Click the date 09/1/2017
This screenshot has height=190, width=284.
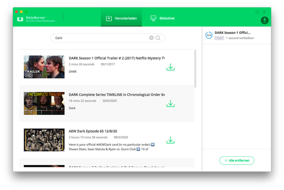pos(108,64)
